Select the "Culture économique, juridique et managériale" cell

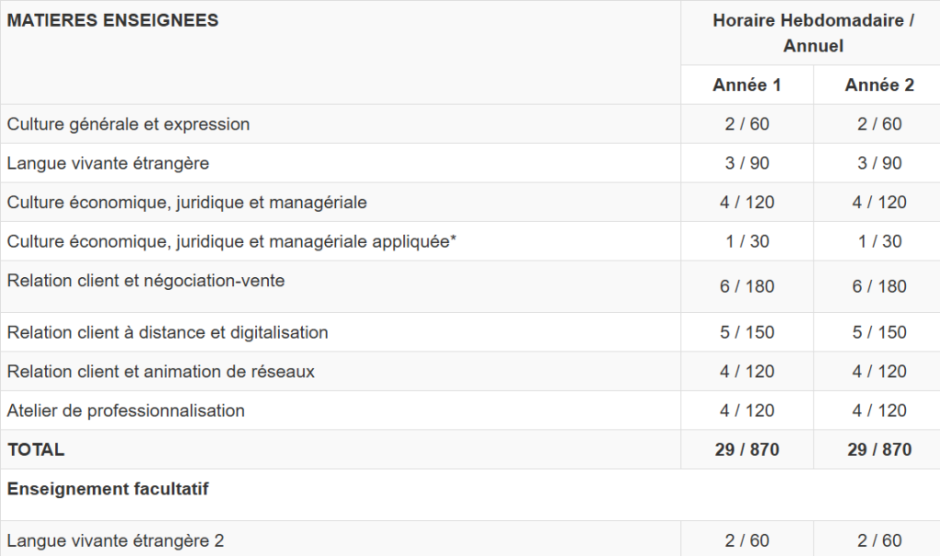click(x=187, y=203)
